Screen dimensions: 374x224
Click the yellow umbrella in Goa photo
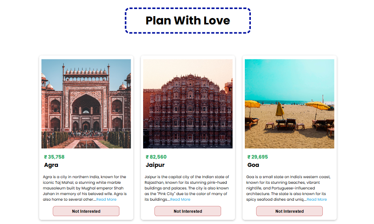tap(318, 105)
